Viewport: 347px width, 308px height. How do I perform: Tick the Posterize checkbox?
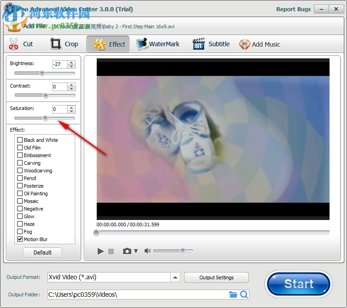20,186
